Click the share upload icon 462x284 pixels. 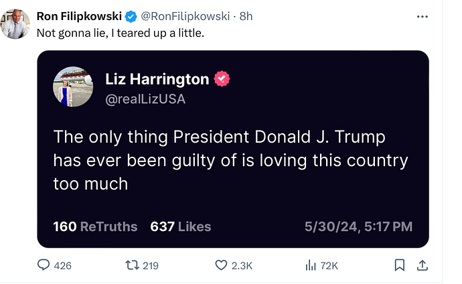422,265
